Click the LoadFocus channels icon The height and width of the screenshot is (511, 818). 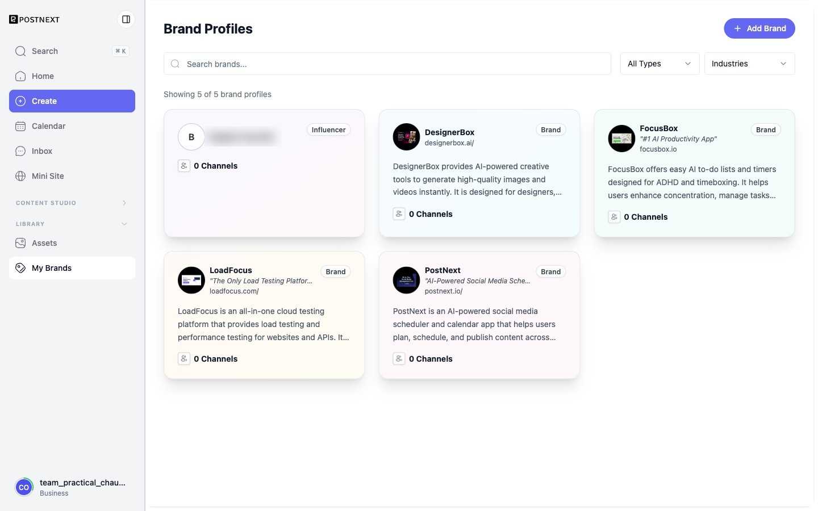pyautogui.click(x=184, y=359)
